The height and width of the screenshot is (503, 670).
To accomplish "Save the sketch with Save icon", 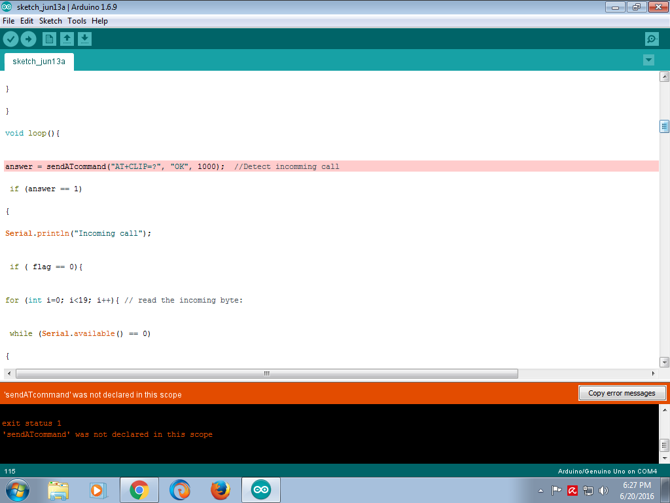I will 84,39.
